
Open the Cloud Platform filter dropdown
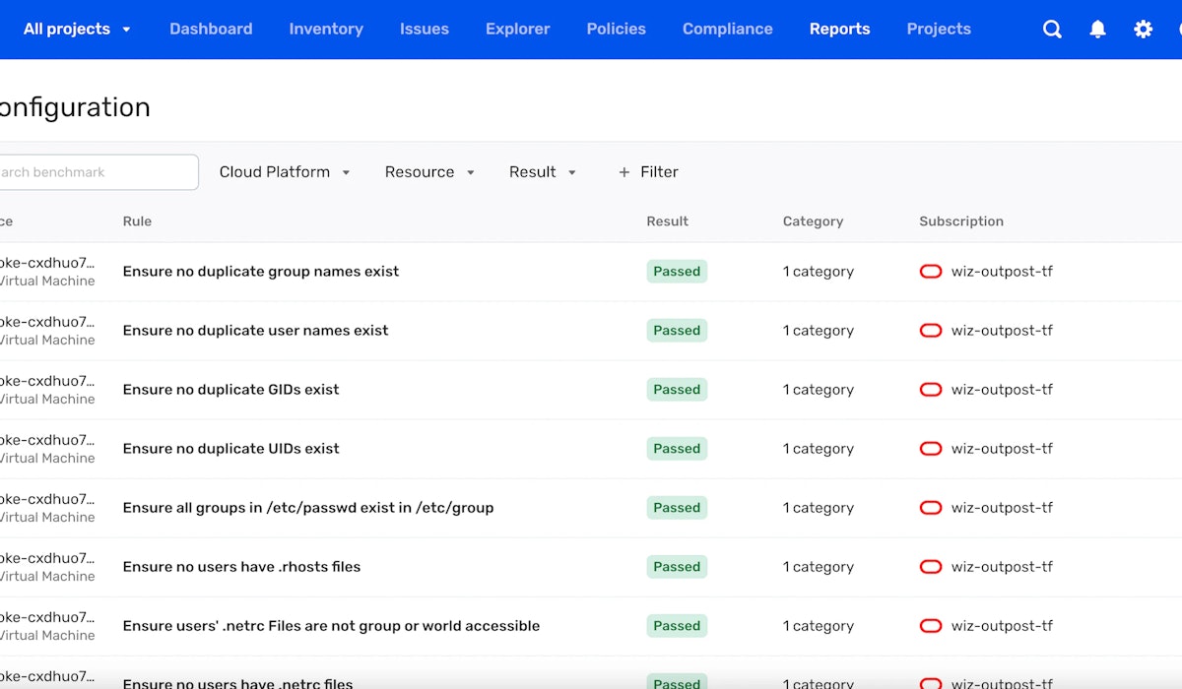(285, 172)
